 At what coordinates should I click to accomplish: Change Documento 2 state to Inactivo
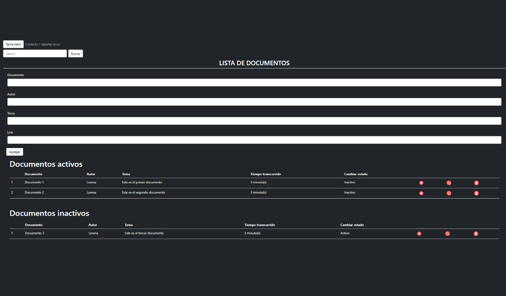click(349, 193)
